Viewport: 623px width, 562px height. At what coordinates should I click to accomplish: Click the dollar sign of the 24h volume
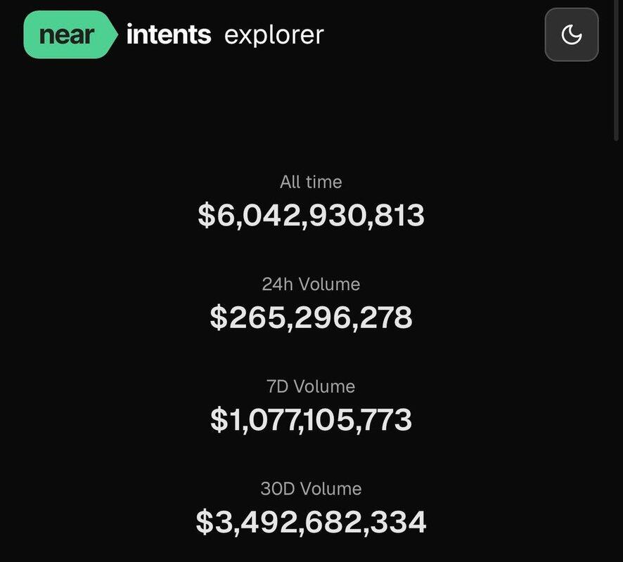tap(218, 318)
